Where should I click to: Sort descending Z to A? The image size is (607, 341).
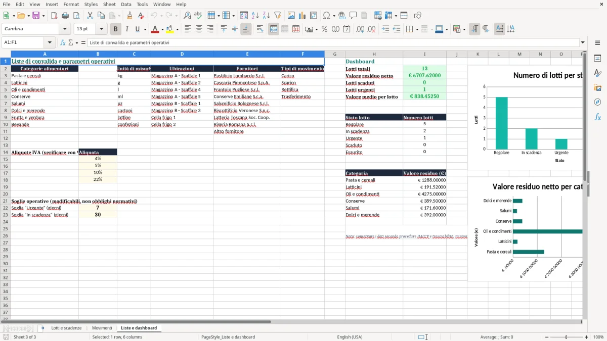click(x=267, y=16)
